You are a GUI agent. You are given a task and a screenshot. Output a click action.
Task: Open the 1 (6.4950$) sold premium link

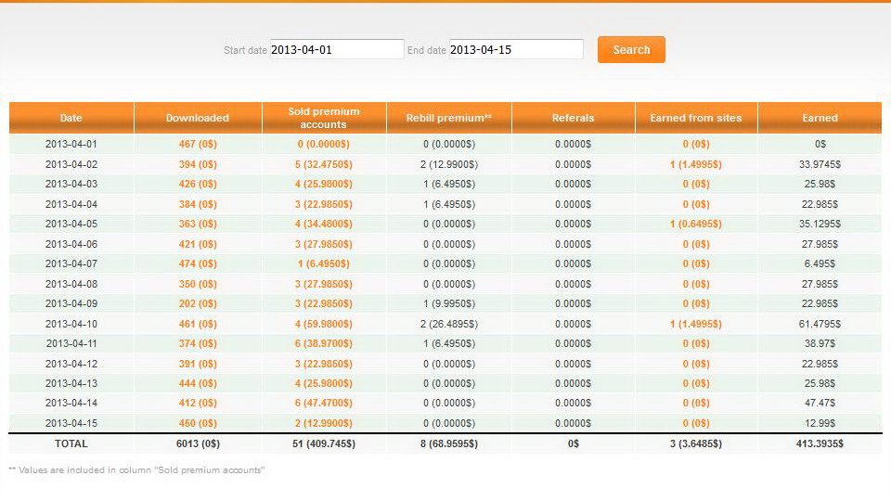pos(324,264)
